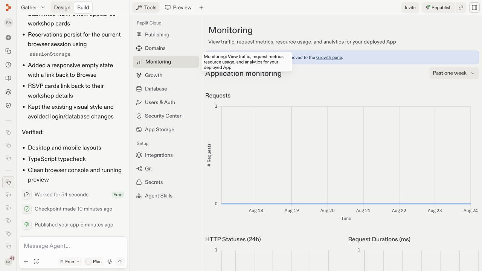Focus the Message Agent input field
The width and height of the screenshot is (482, 271).
73,246
